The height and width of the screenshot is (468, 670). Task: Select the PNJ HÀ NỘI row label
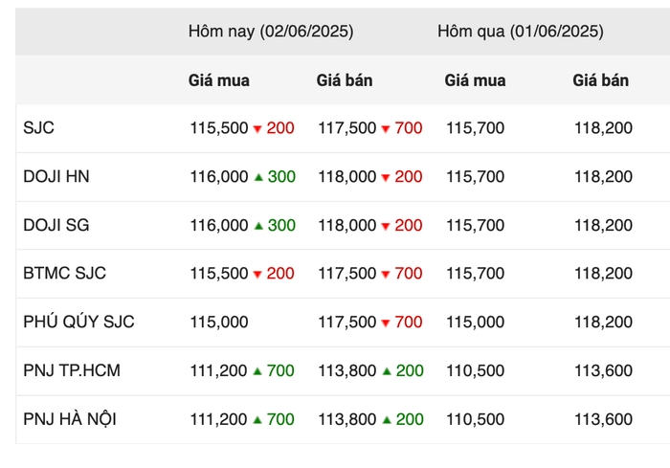coord(70,419)
